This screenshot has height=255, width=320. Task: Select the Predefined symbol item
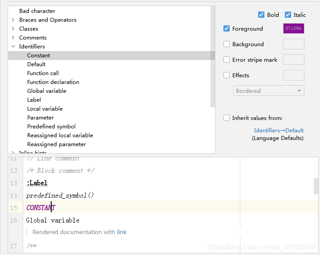pos(52,127)
